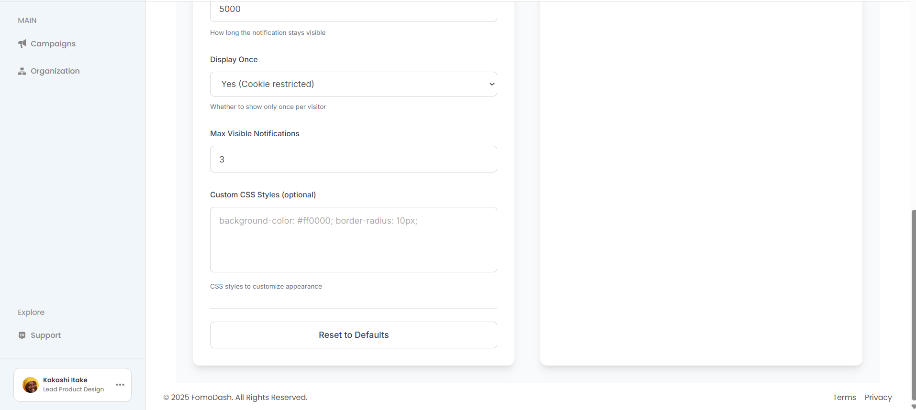The width and height of the screenshot is (916, 410).
Task: Expand the chevron on Yes (Cookie restricted) select
Action: click(x=492, y=84)
